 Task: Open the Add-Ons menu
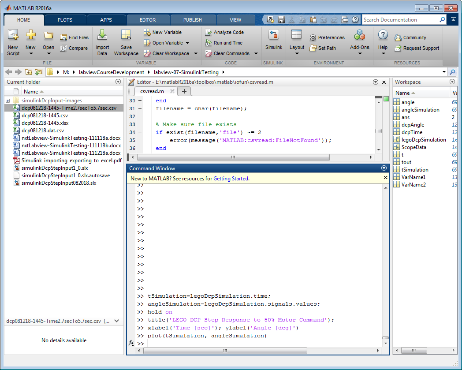359,42
